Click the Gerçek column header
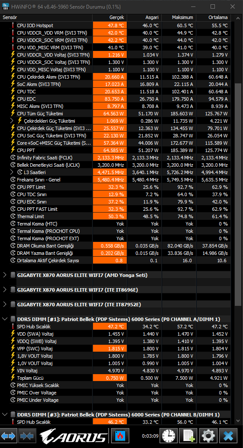243x448 pixels. click(110, 17)
